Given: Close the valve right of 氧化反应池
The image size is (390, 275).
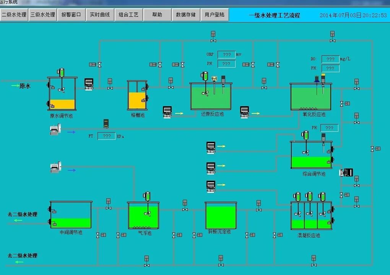Looking at the screenshot, I should [x=343, y=104].
